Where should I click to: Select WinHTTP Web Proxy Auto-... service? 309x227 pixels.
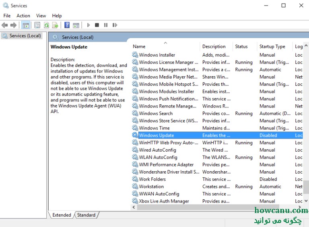169,142
